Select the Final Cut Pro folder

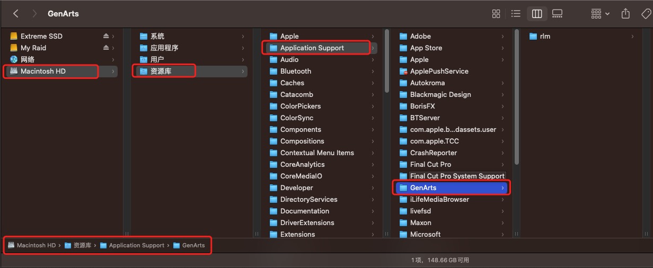coord(430,164)
